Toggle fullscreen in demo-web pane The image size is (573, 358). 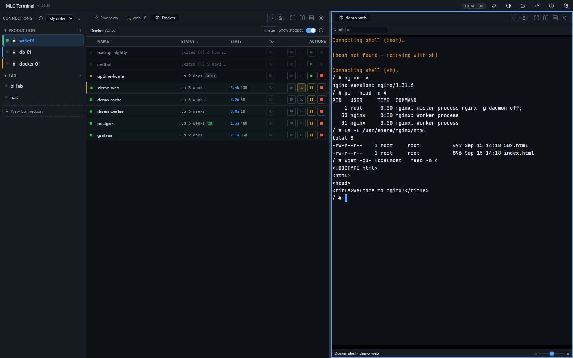coord(536,18)
